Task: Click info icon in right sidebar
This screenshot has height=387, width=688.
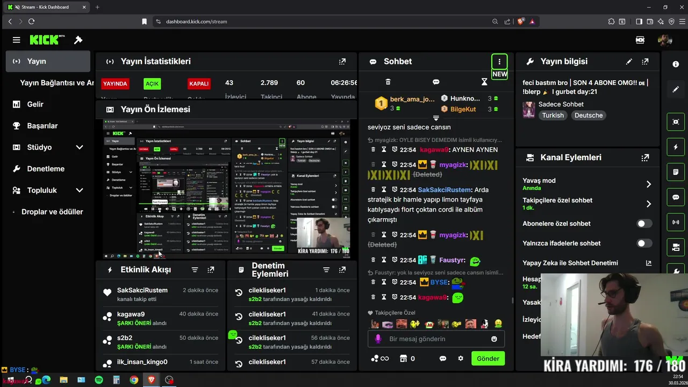Action: [676, 64]
